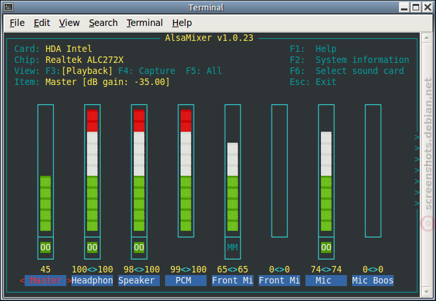Screen dimensions: 436x301
Task: Click the F5 All view option
Action: point(204,71)
